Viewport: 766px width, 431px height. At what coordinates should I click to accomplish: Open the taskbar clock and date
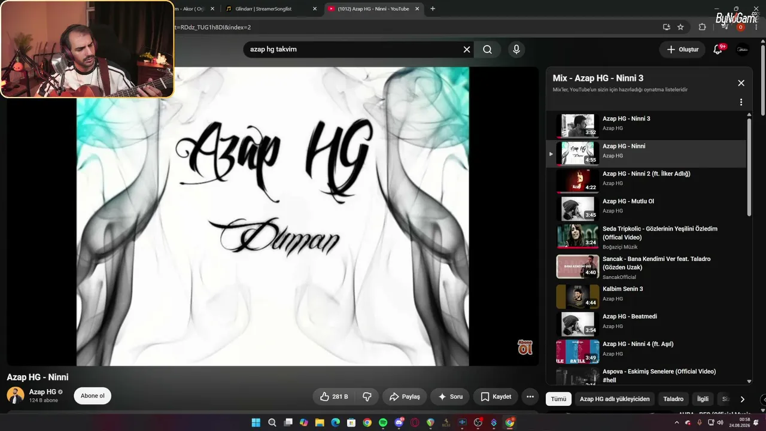coord(740,423)
